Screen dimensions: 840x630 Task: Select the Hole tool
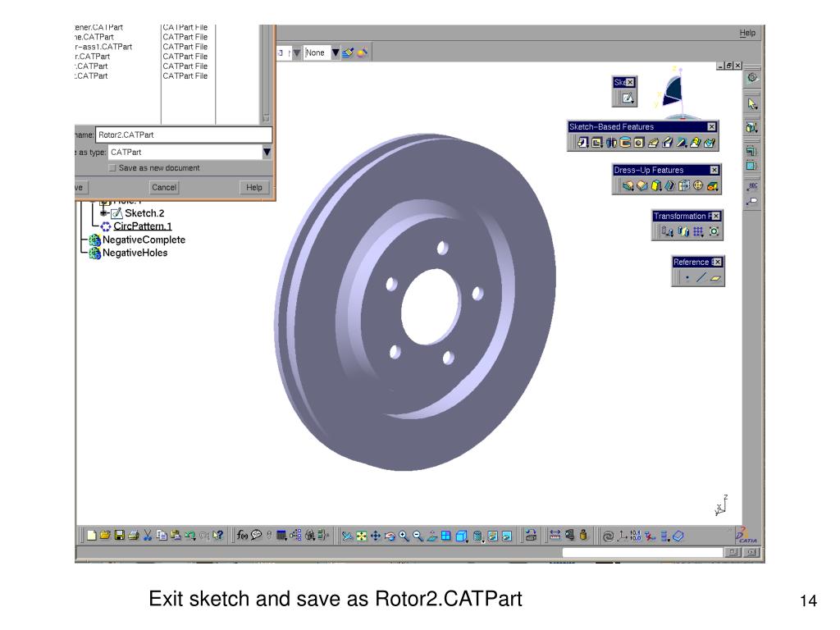pos(638,143)
